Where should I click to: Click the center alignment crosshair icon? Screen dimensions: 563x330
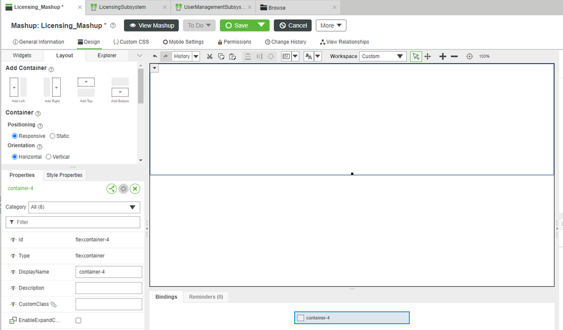(x=271, y=56)
